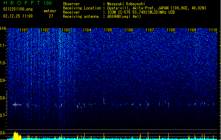Click time marker 1107
This screenshot has height=140, width=221.
click(150, 30)
